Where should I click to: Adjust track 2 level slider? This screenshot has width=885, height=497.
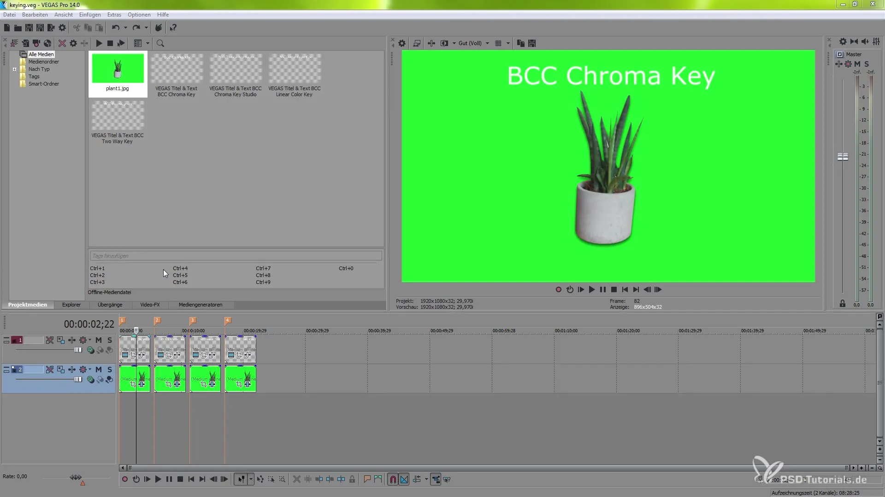pyautogui.click(x=78, y=380)
